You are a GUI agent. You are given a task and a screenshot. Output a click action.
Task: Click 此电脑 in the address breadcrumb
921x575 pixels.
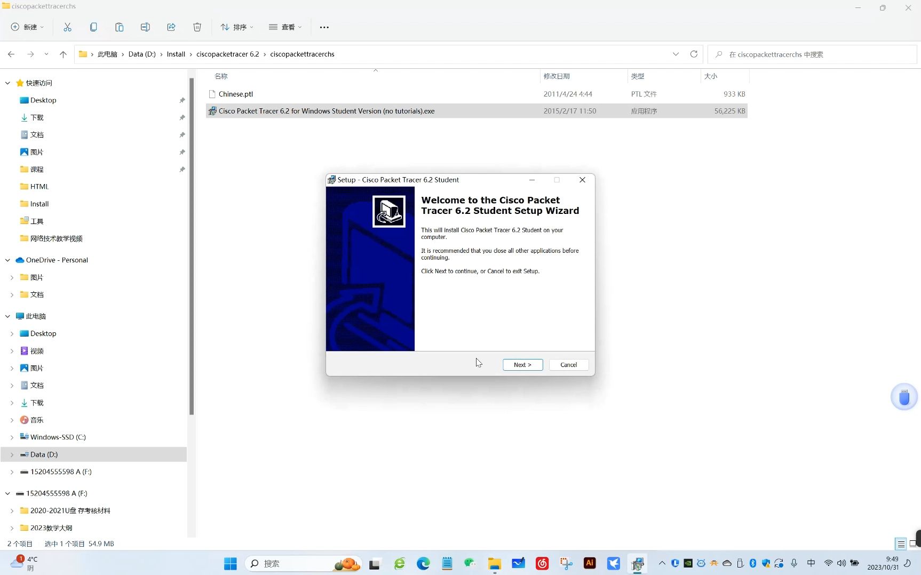click(107, 54)
